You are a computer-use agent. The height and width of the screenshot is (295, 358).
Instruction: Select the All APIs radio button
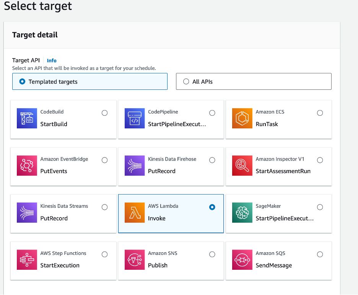(x=186, y=81)
